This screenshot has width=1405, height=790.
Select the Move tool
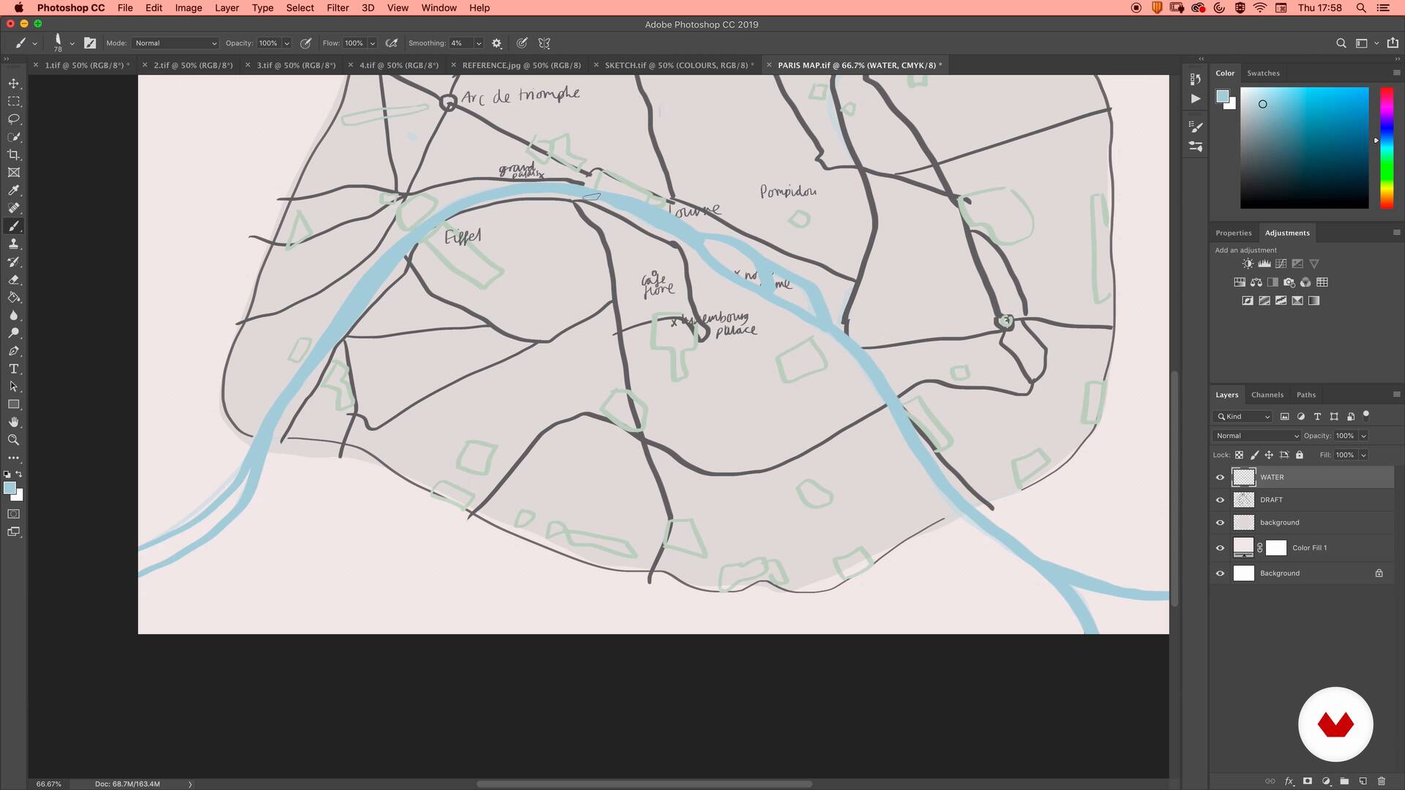click(x=14, y=83)
